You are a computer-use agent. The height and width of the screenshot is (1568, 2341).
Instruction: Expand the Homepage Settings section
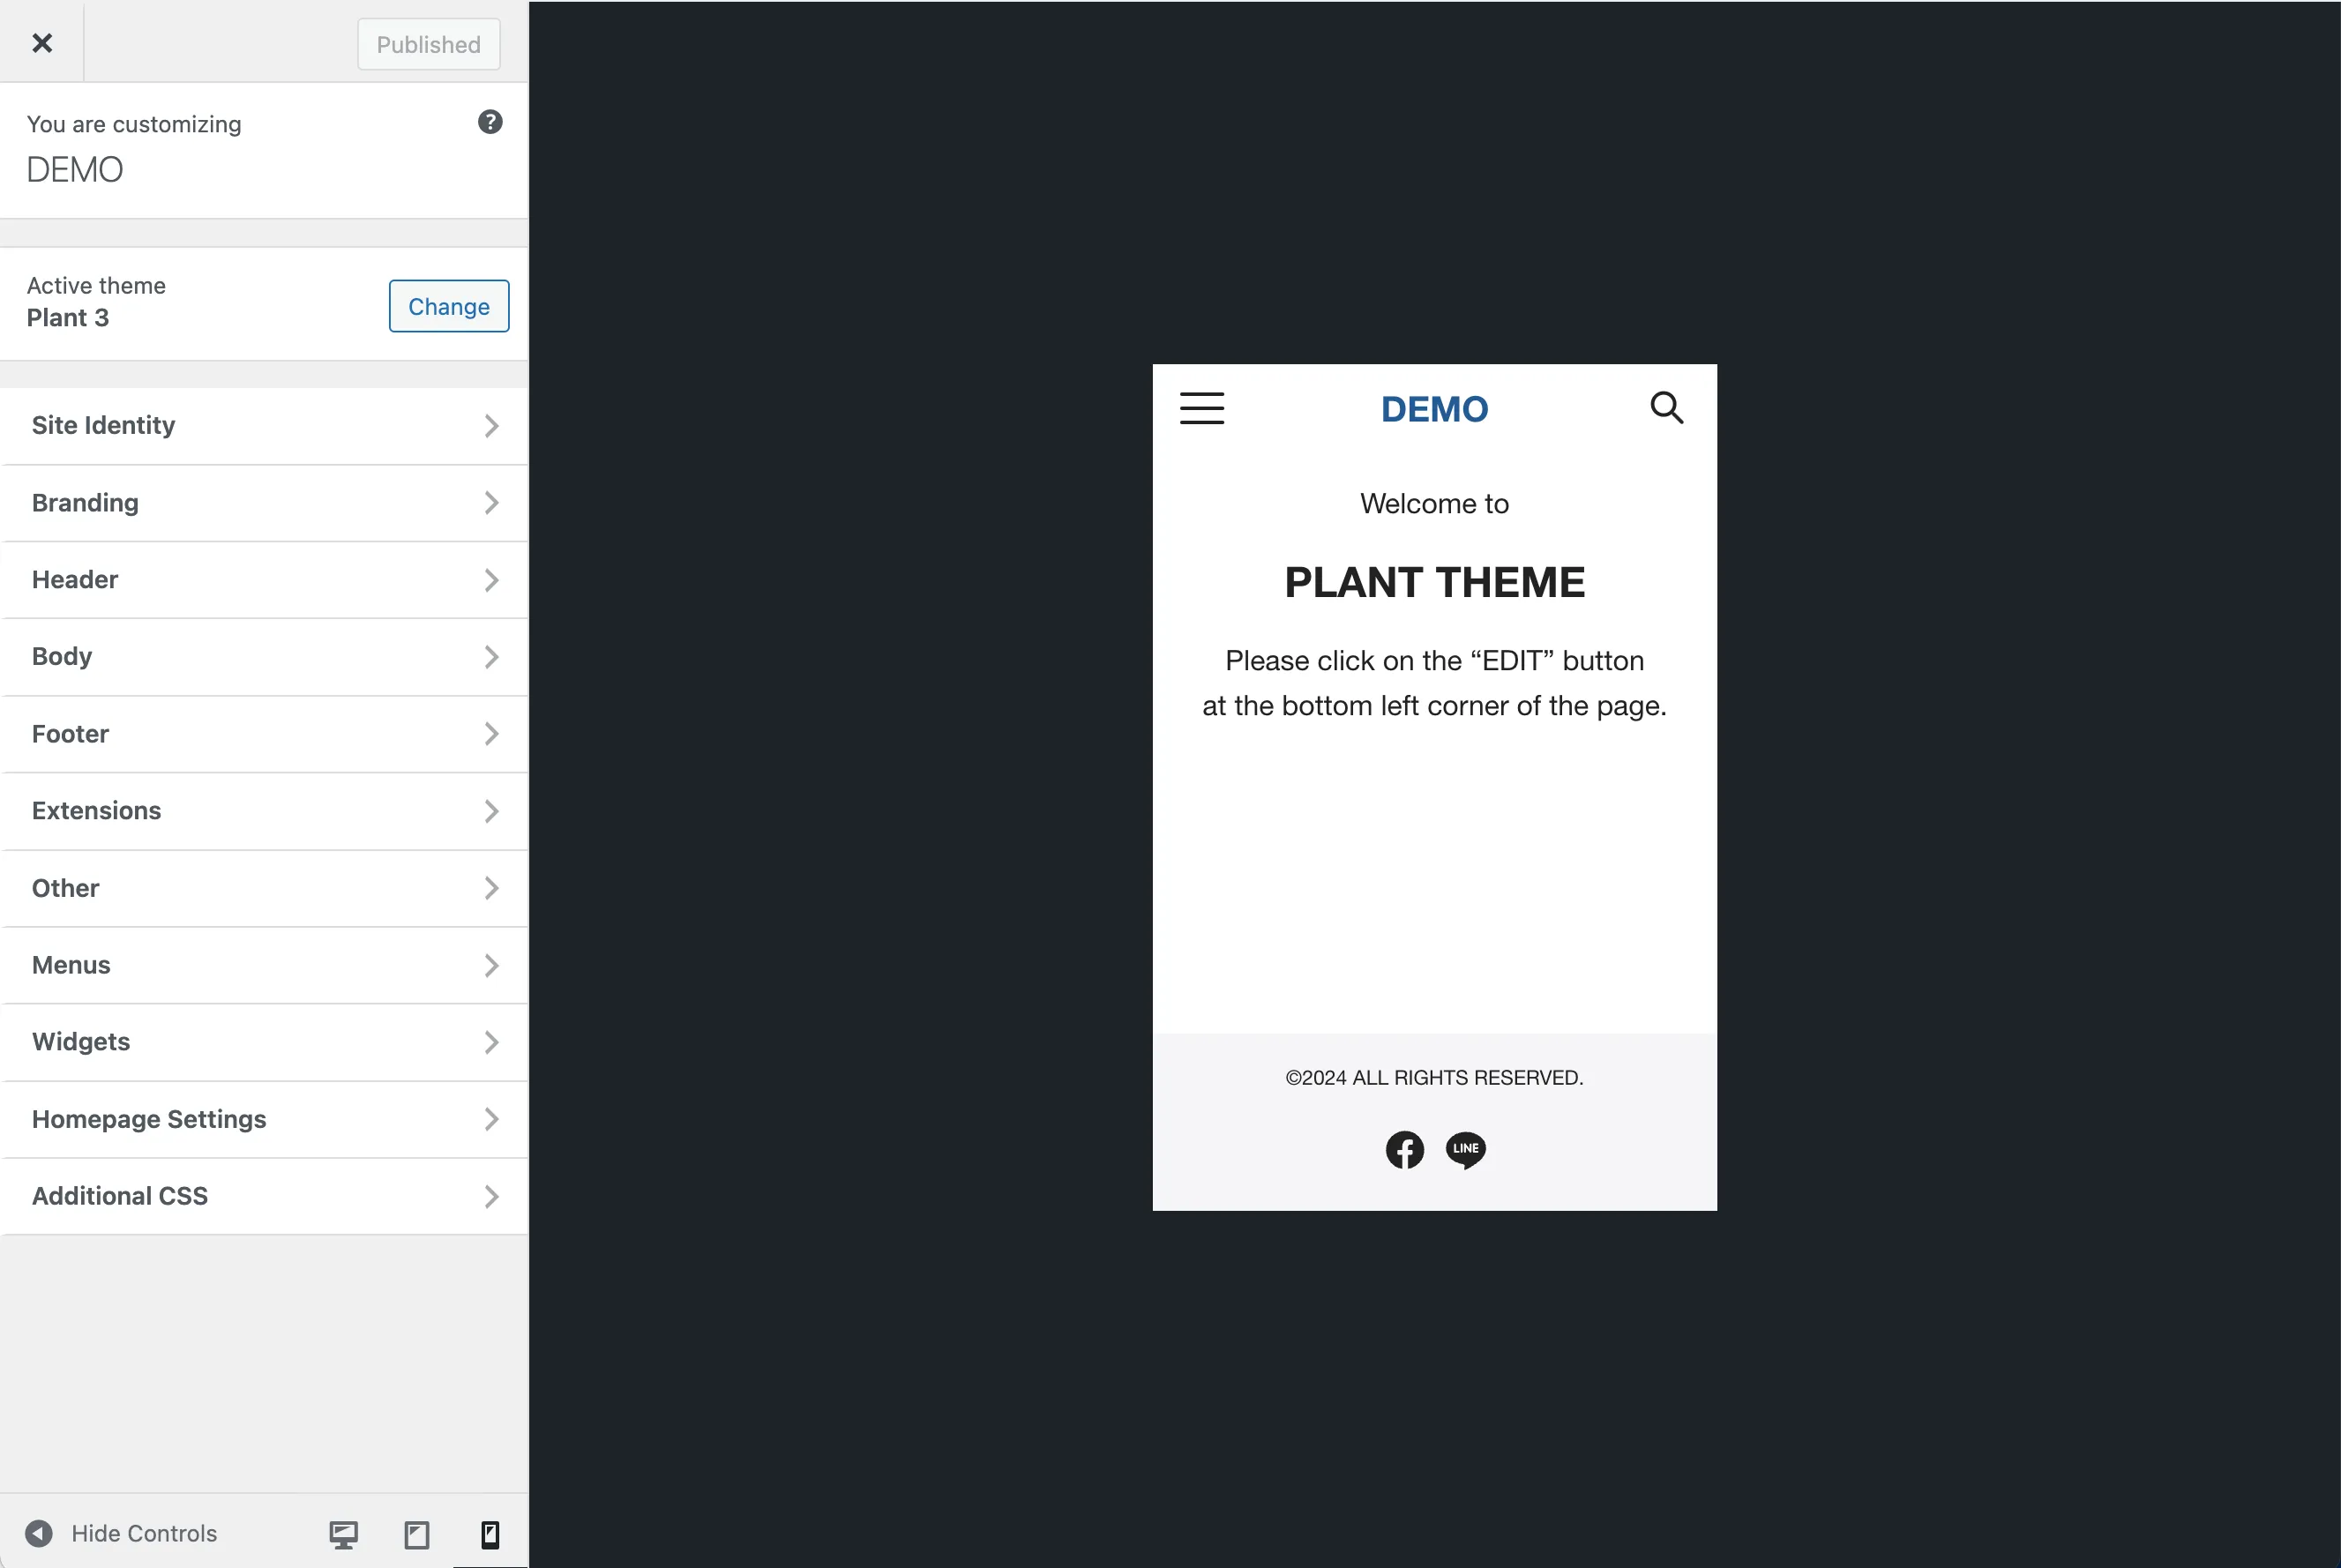[x=266, y=1118]
